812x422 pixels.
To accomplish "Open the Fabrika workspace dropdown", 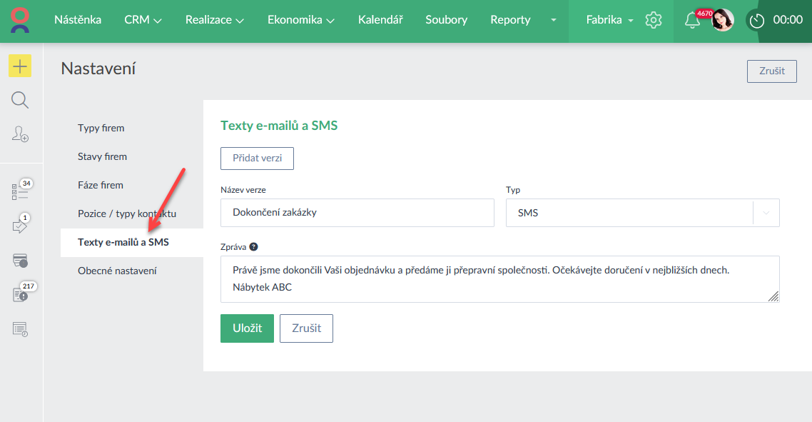I will [x=610, y=20].
